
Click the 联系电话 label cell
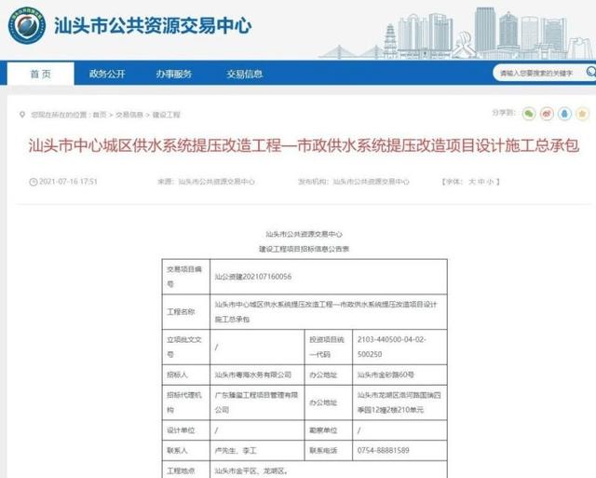coord(329,451)
